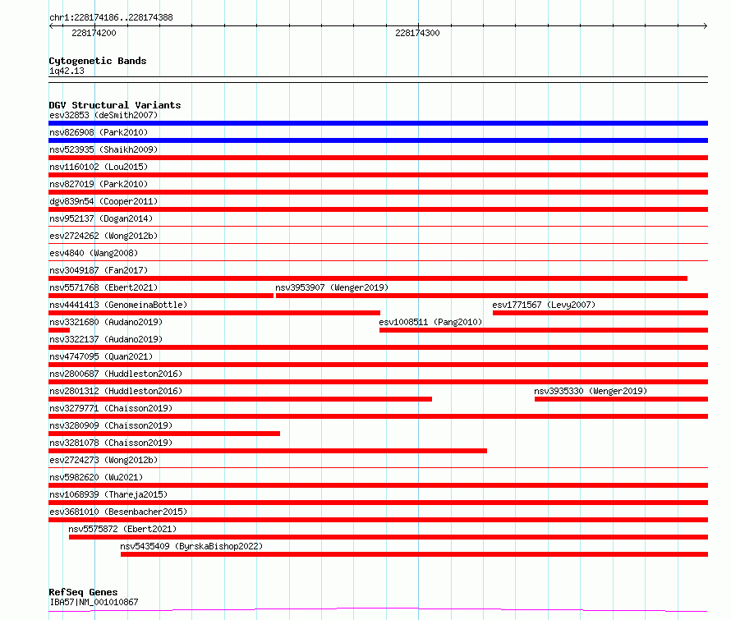Select the nsv5435409 (ByrskaBishop2022) variant
Image resolution: width=731 pixels, height=620 pixels.
pyautogui.click(x=191, y=546)
